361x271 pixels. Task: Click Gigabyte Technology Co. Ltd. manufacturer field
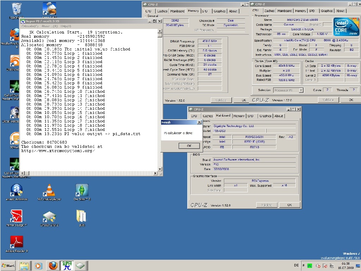(254, 126)
